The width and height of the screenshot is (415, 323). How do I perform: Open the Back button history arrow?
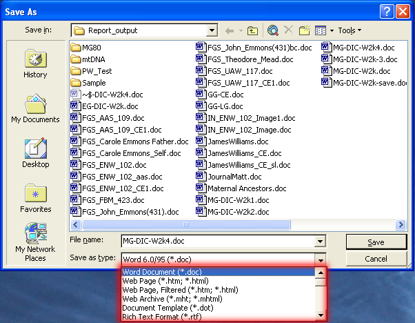click(241, 31)
